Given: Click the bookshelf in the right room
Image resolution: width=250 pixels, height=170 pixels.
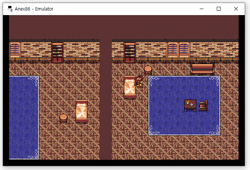Looking at the screenshot, I should (130, 52).
